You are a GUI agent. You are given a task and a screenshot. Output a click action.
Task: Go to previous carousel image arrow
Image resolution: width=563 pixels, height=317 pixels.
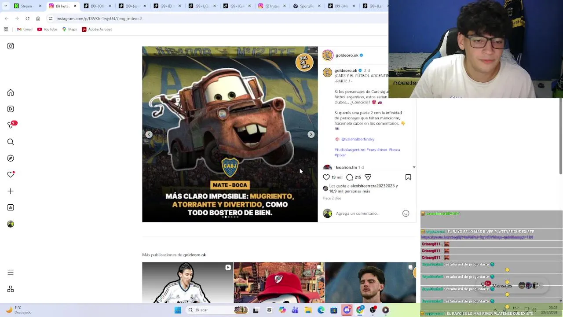(149, 135)
